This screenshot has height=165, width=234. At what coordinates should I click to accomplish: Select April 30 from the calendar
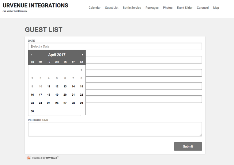[32, 111]
